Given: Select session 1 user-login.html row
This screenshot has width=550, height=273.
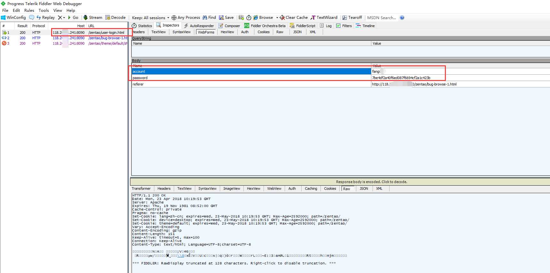Looking at the screenshot, I should pos(64,33).
